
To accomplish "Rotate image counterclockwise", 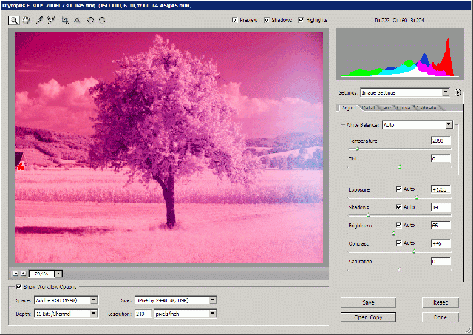I will (x=89, y=20).
